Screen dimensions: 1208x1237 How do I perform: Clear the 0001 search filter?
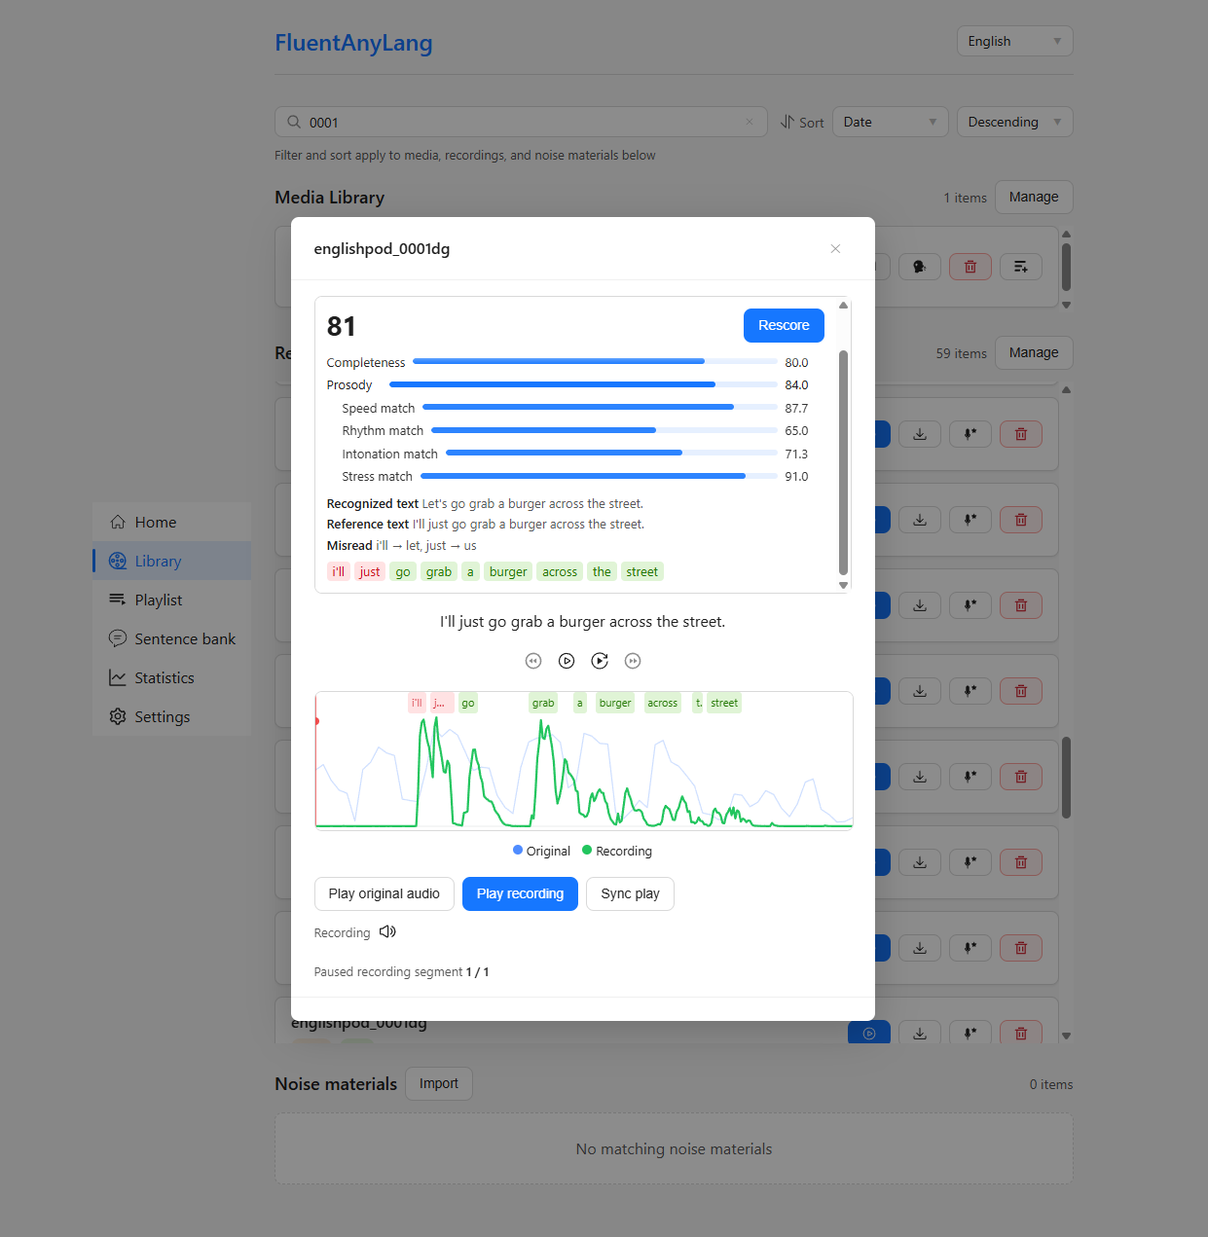pyautogui.click(x=750, y=122)
